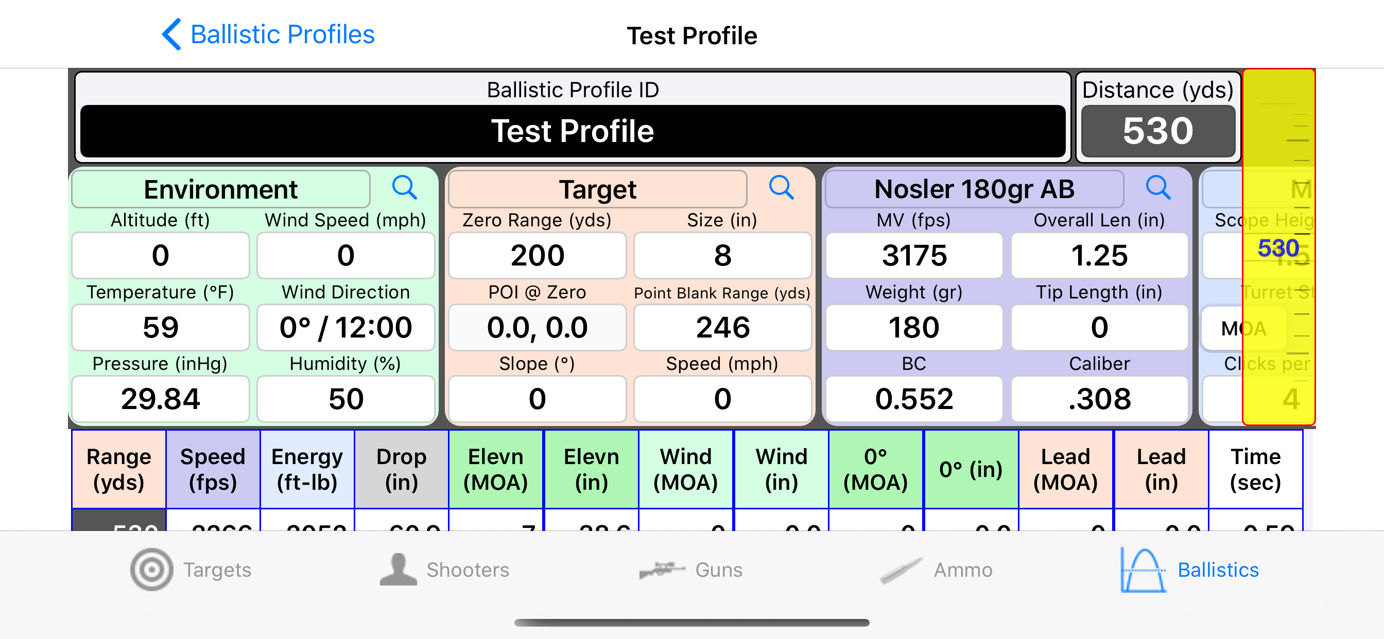
Task: Tap magnifier beside Nosler 180gr AB
Action: pos(1158,188)
